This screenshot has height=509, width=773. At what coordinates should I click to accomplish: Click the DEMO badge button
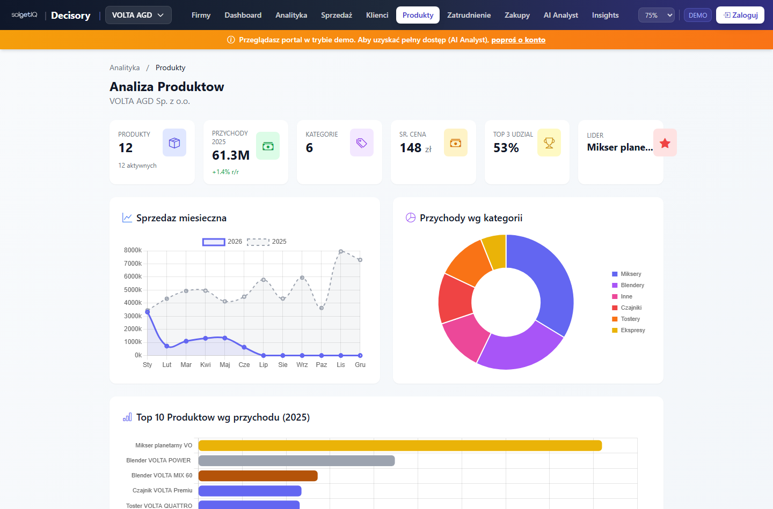(x=698, y=15)
